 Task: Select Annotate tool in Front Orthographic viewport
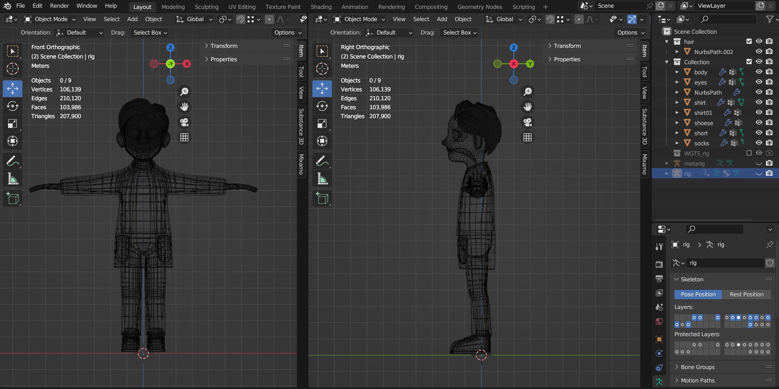(x=13, y=161)
